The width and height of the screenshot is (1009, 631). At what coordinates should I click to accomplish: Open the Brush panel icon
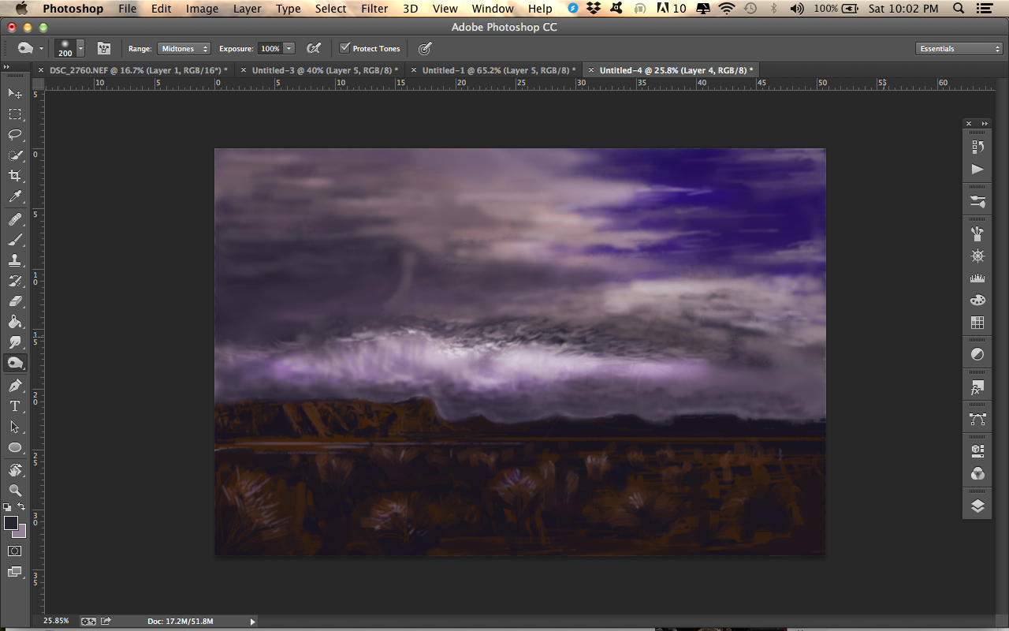977,233
